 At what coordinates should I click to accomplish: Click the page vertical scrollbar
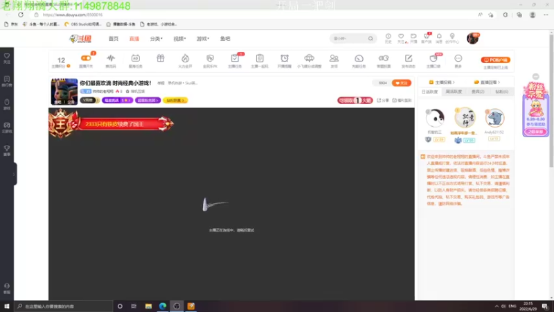point(551,99)
